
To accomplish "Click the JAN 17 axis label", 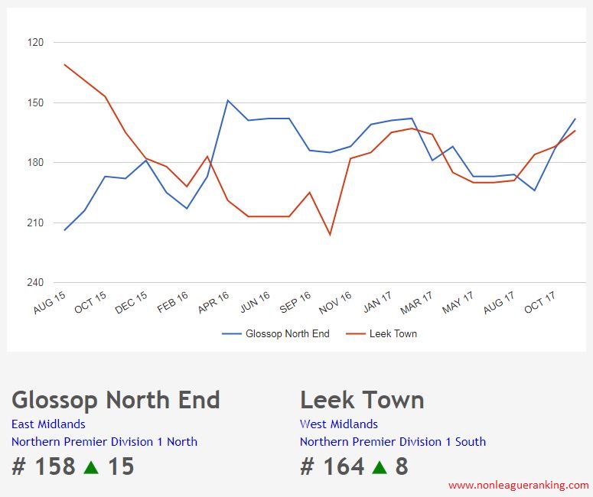I will (x=377, y=303).
